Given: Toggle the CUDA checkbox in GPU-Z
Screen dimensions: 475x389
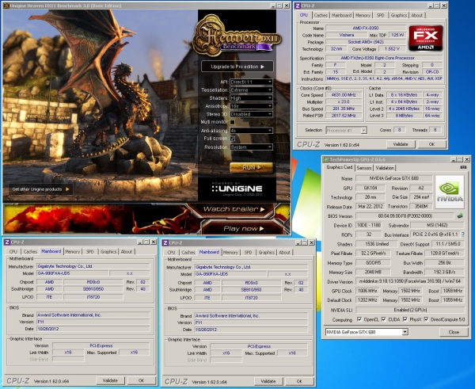Looking at the screenshot, I should (383, 319).
